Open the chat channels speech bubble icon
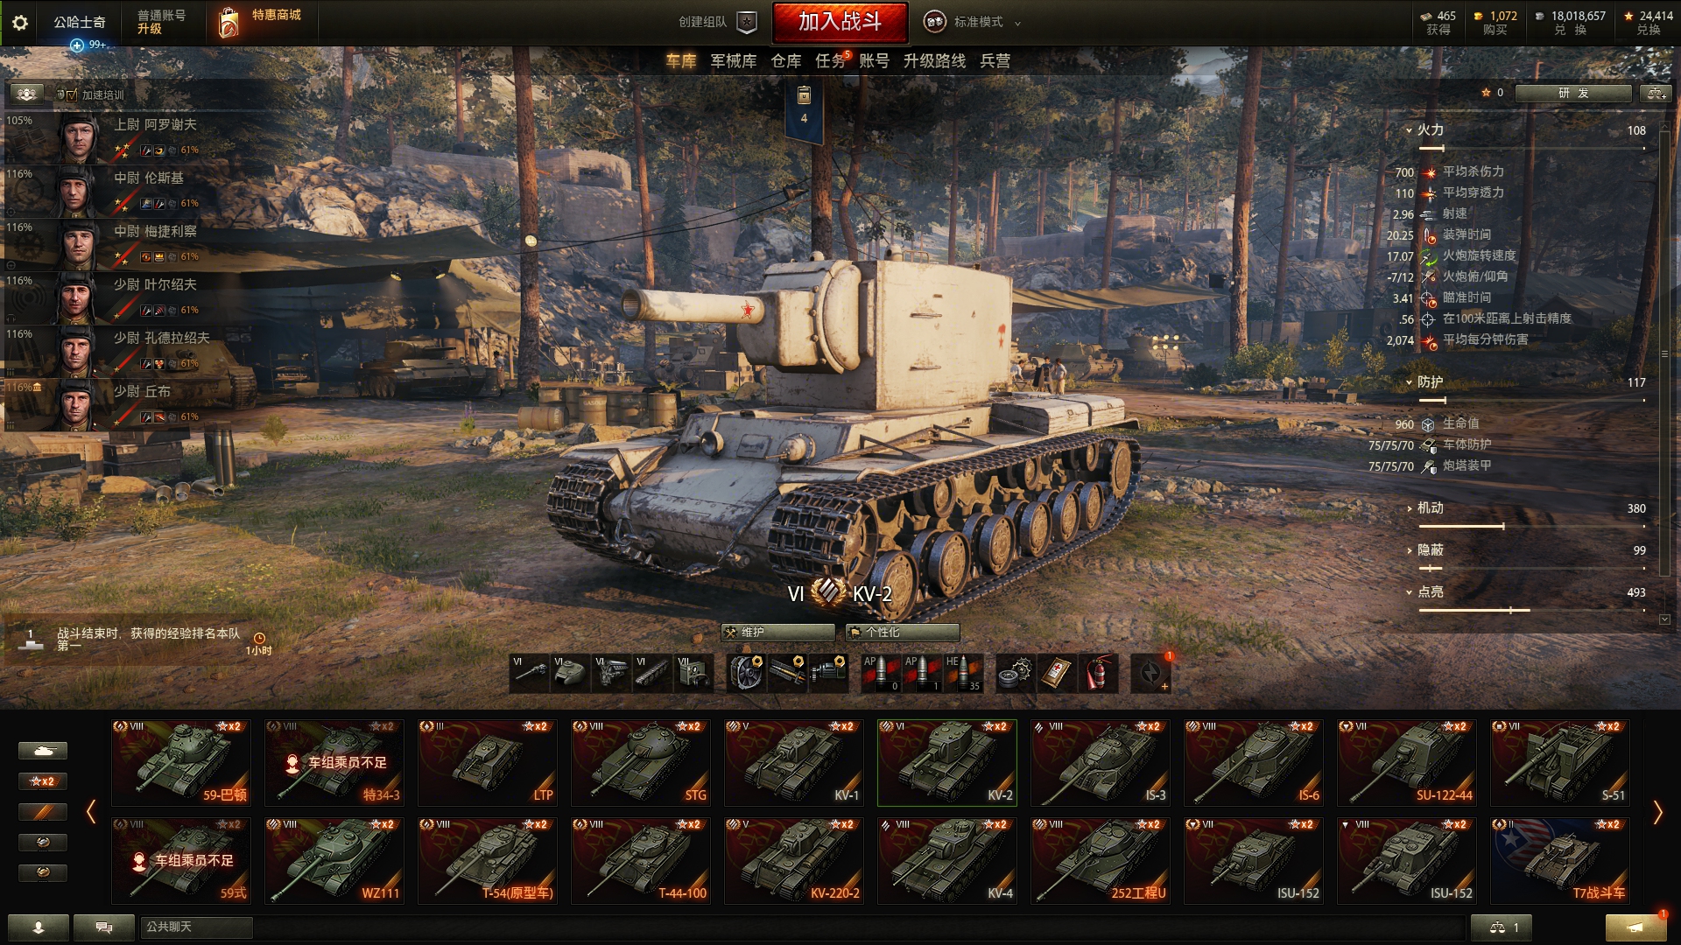 click(103, 927)
